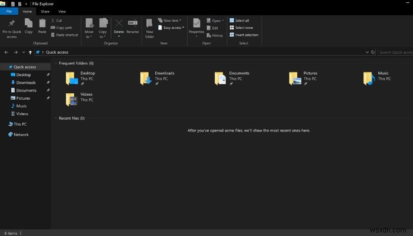Create a folder with New folder icon
413x236 pixels.
click(x=149, y=24)
